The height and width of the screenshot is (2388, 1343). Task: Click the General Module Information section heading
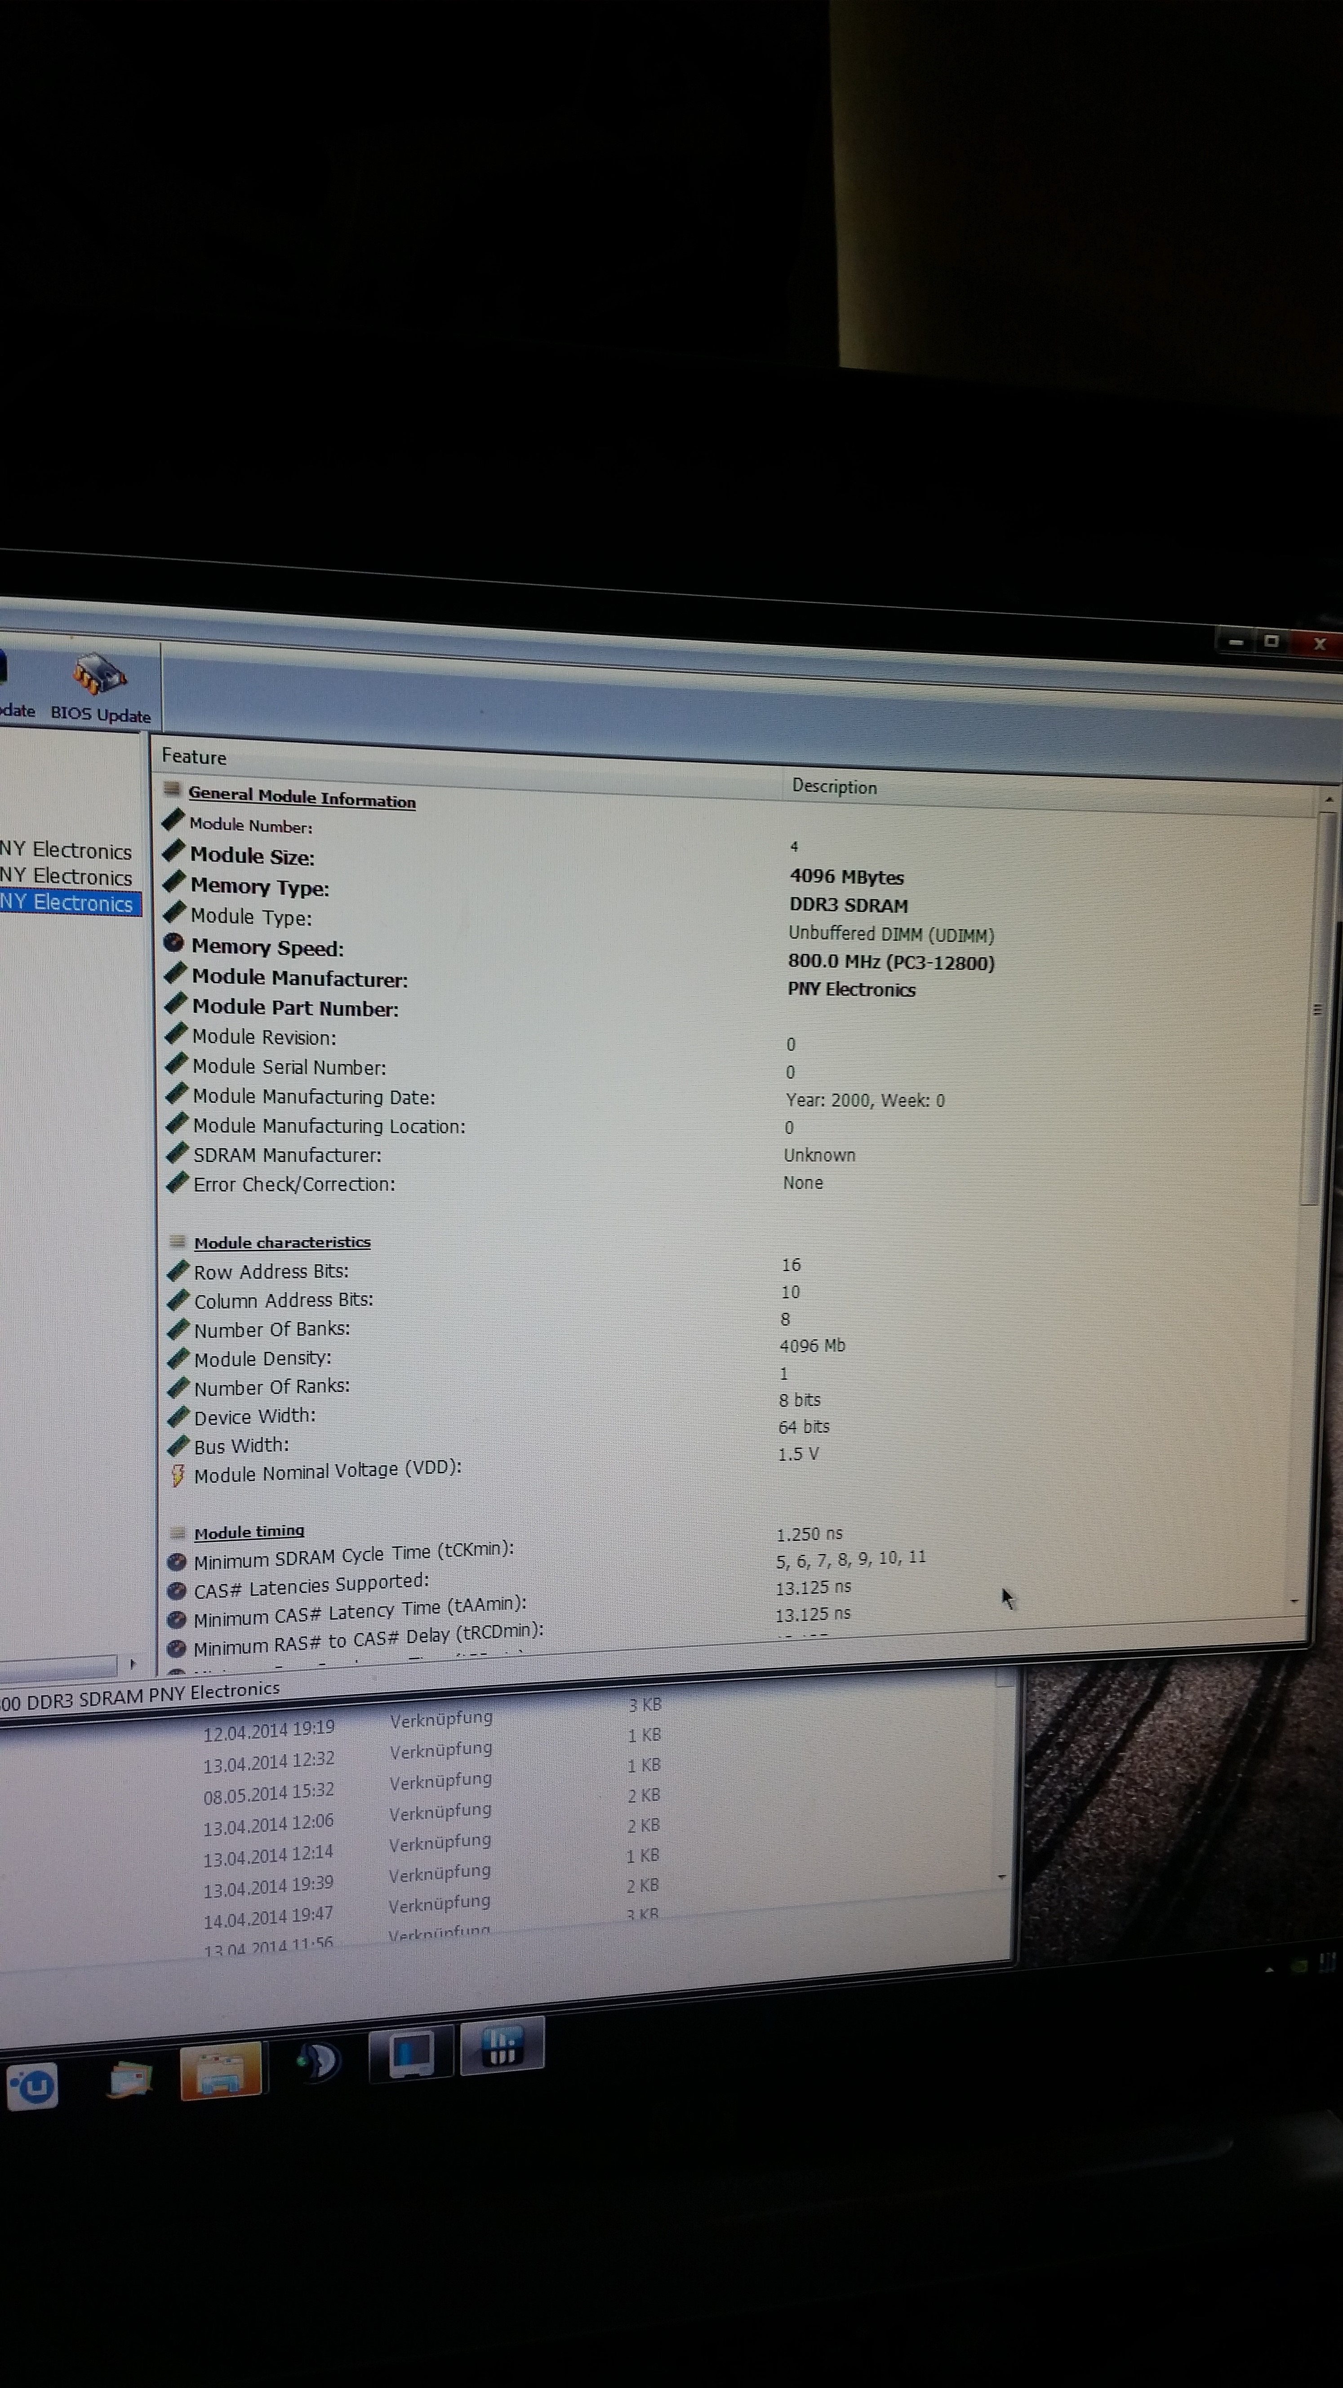point(302,797)
